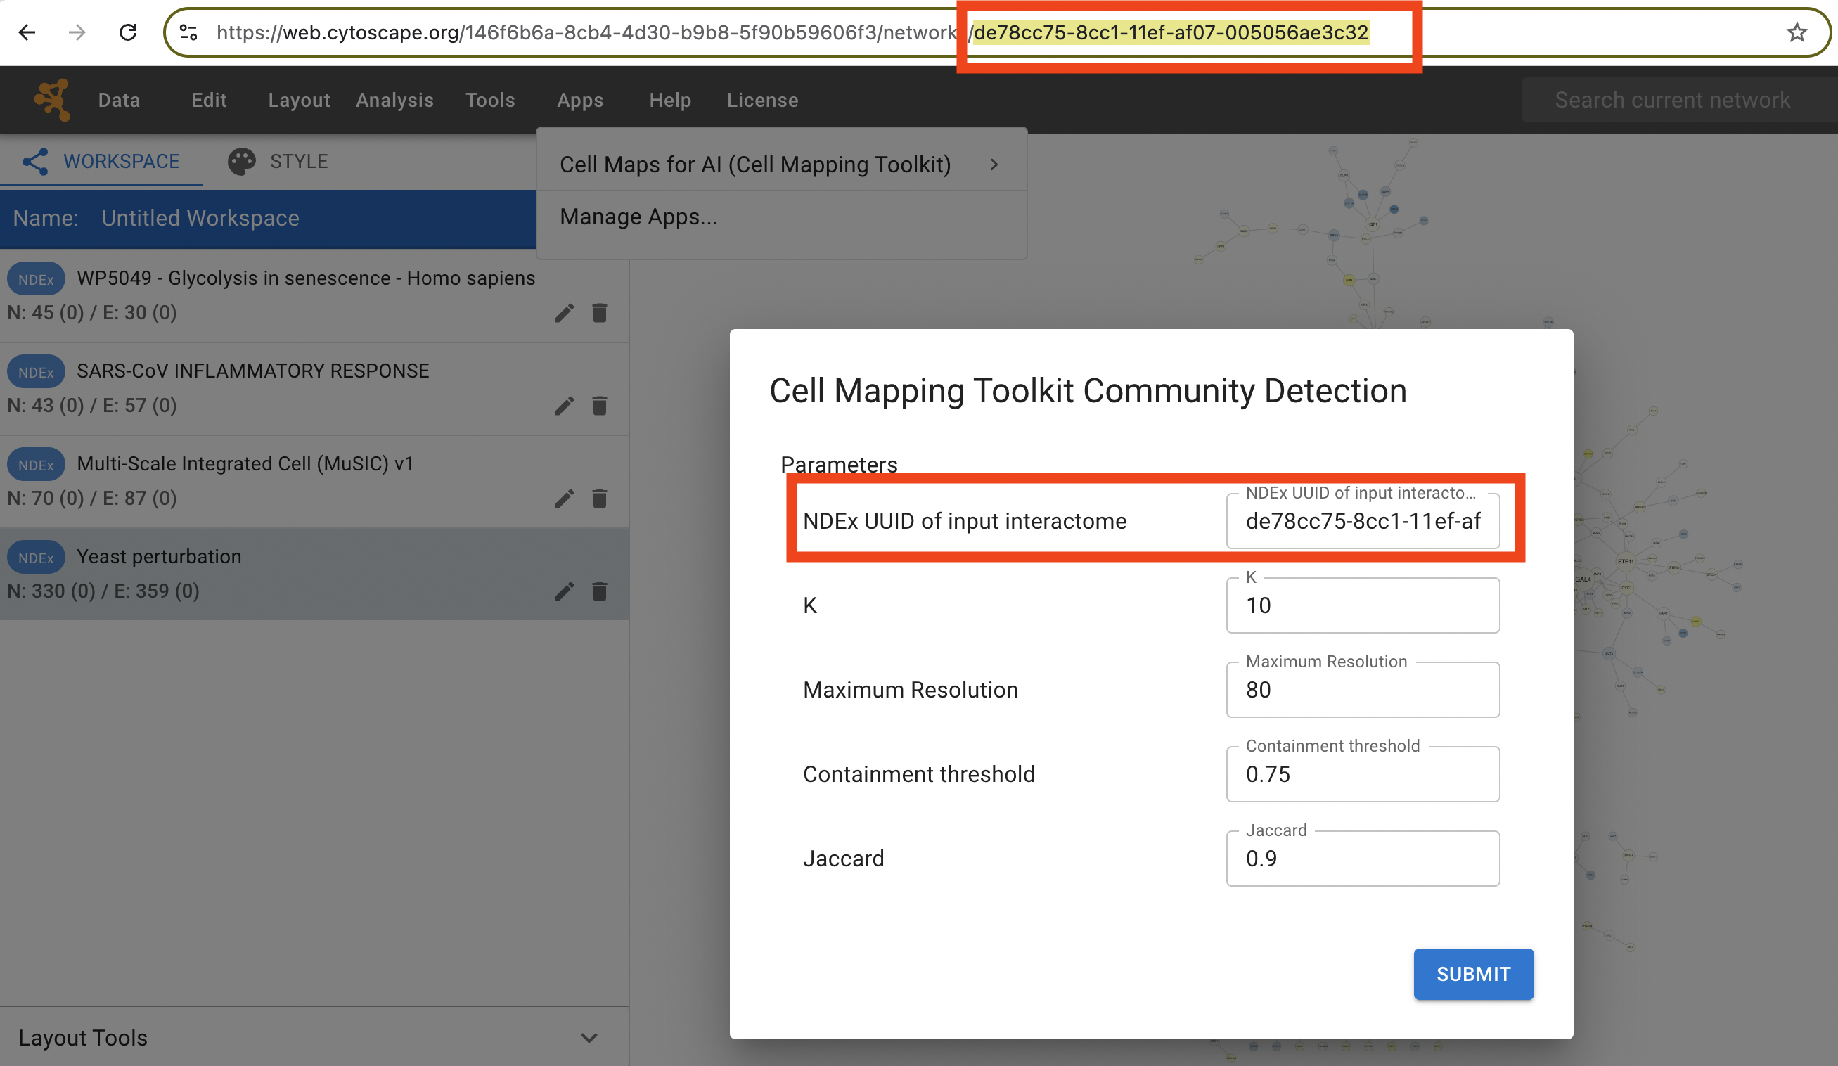This screenshot has width=1838, height=1066.
Task: Click NDEx badge on SARS-CoV network
Action: pyautogui.click(x=37, y=372)
